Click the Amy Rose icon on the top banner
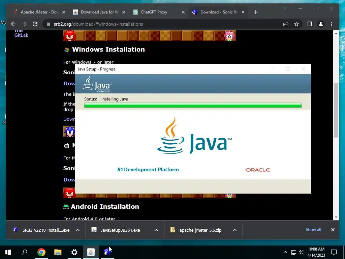This screenshot has height=259, width=345. point(230,36)
